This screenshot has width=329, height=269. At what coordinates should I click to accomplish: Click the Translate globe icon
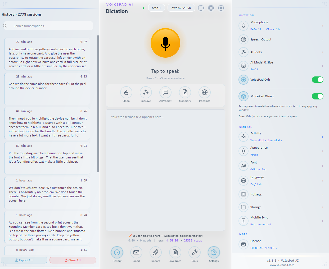click(x=205, y=92)
